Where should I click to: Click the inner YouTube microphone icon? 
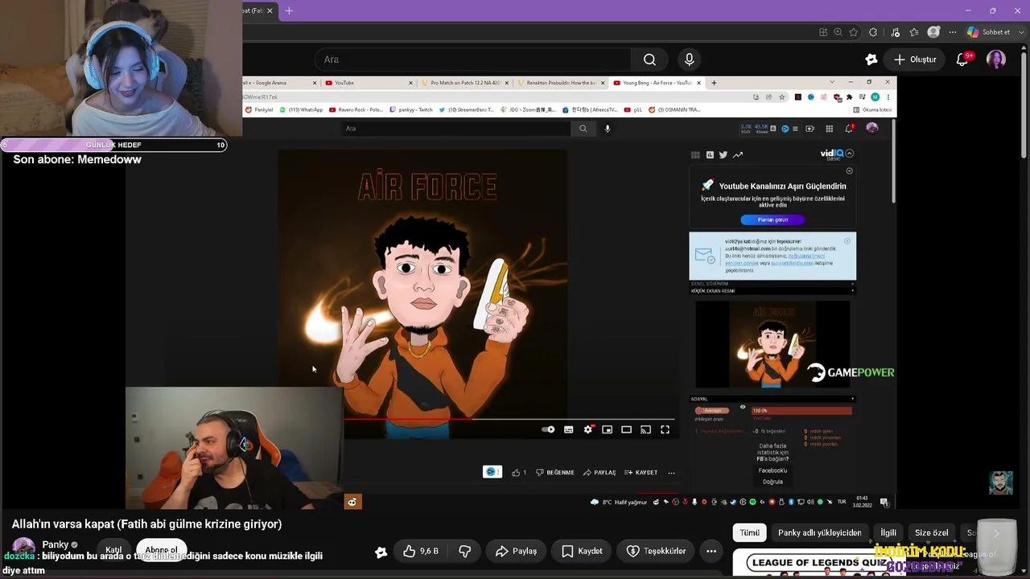coord(608,129)
